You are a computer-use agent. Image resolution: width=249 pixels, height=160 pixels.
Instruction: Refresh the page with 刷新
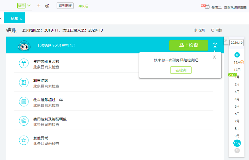(217, 30)
